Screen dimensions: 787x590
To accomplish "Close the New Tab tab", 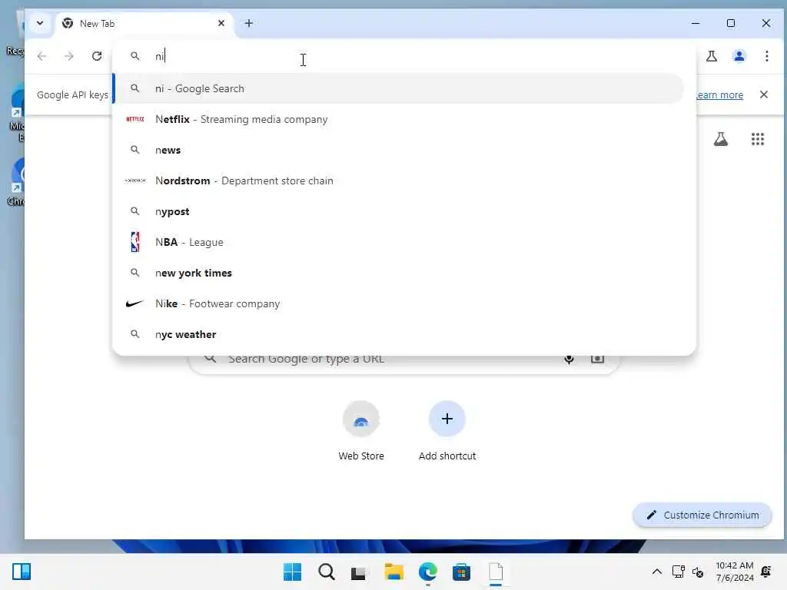I will [221, 23].
